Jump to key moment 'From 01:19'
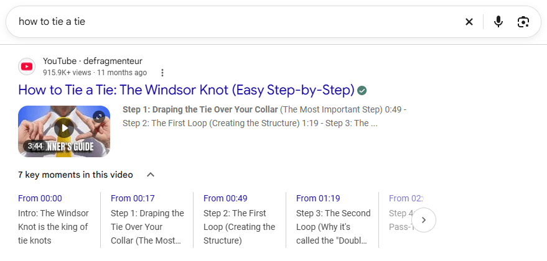 pos(318,198)
